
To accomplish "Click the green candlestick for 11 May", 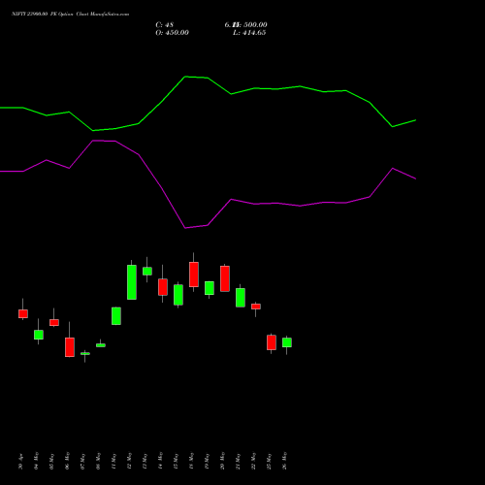I will coord(116,316).
